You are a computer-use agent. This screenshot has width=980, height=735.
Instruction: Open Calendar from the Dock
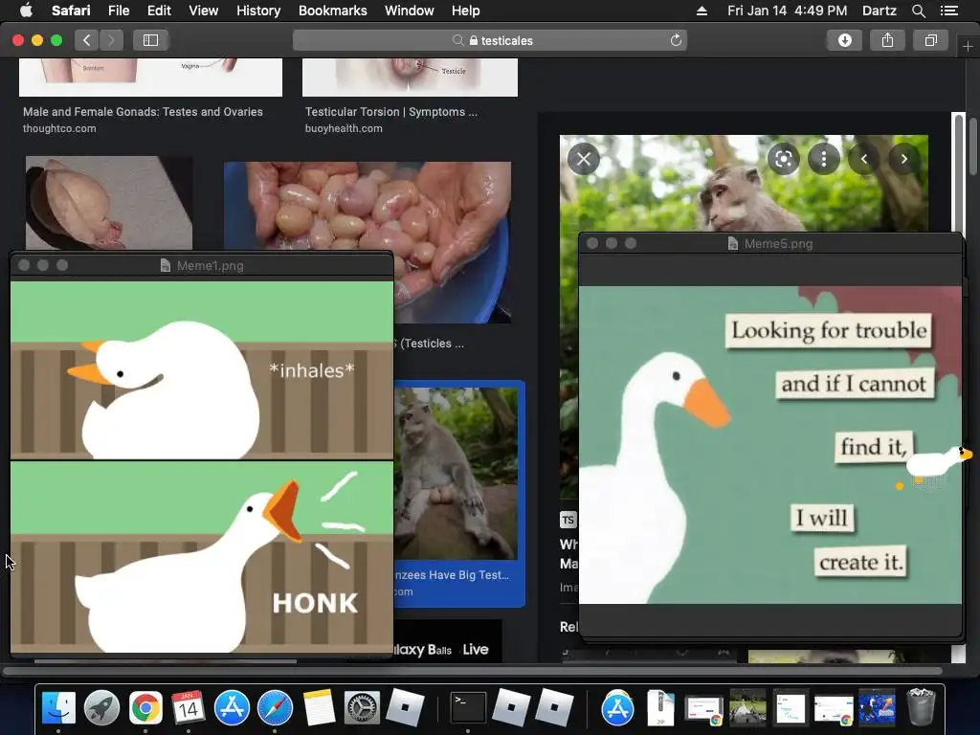pos(189,708)
